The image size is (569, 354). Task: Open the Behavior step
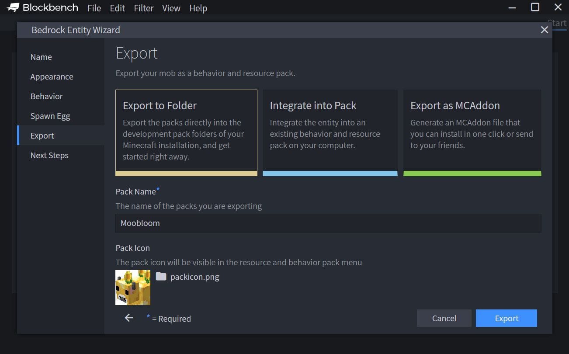[46, 96]
